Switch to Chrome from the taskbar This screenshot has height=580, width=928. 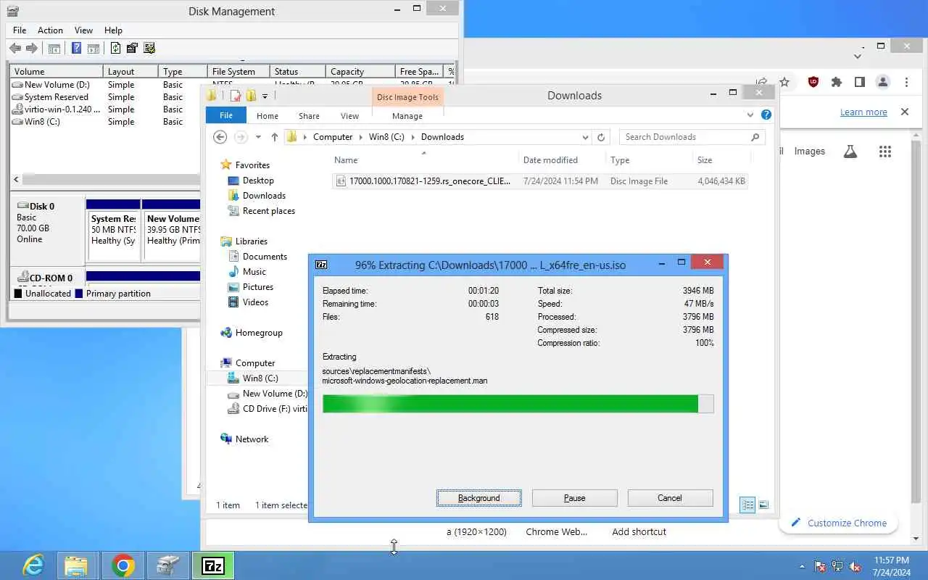point(123,565)
